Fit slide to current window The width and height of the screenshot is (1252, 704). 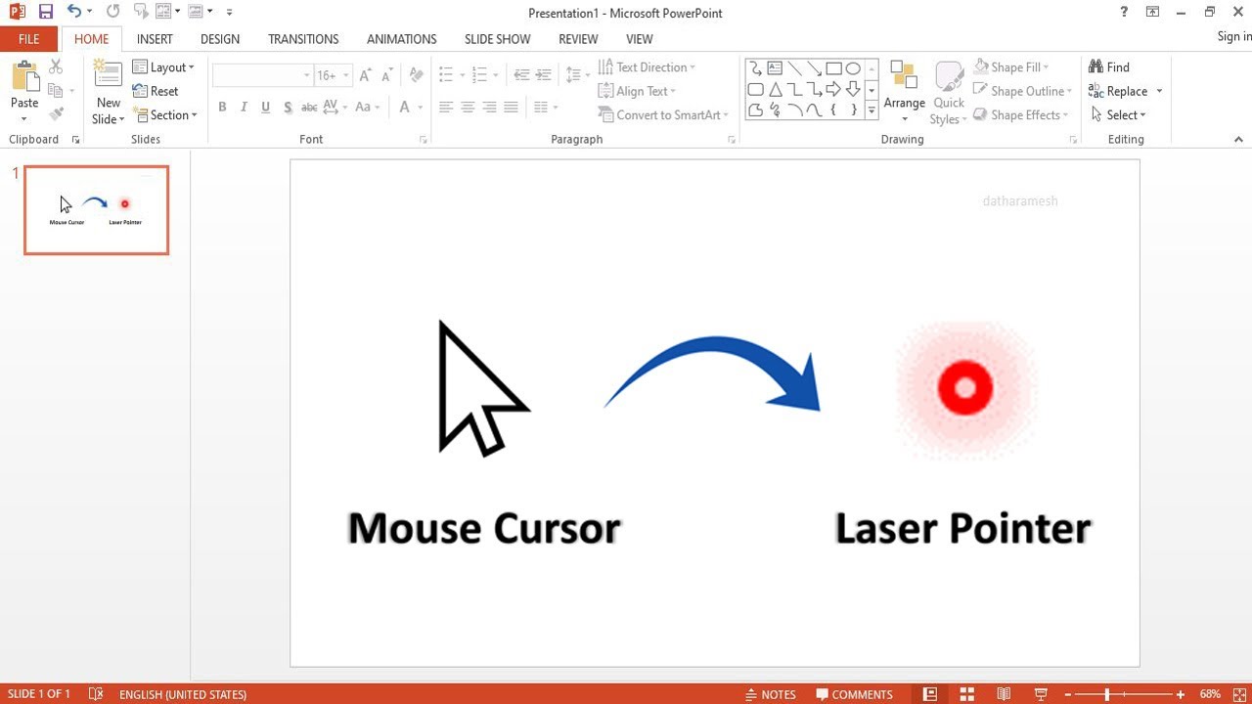coord(1238,694)
